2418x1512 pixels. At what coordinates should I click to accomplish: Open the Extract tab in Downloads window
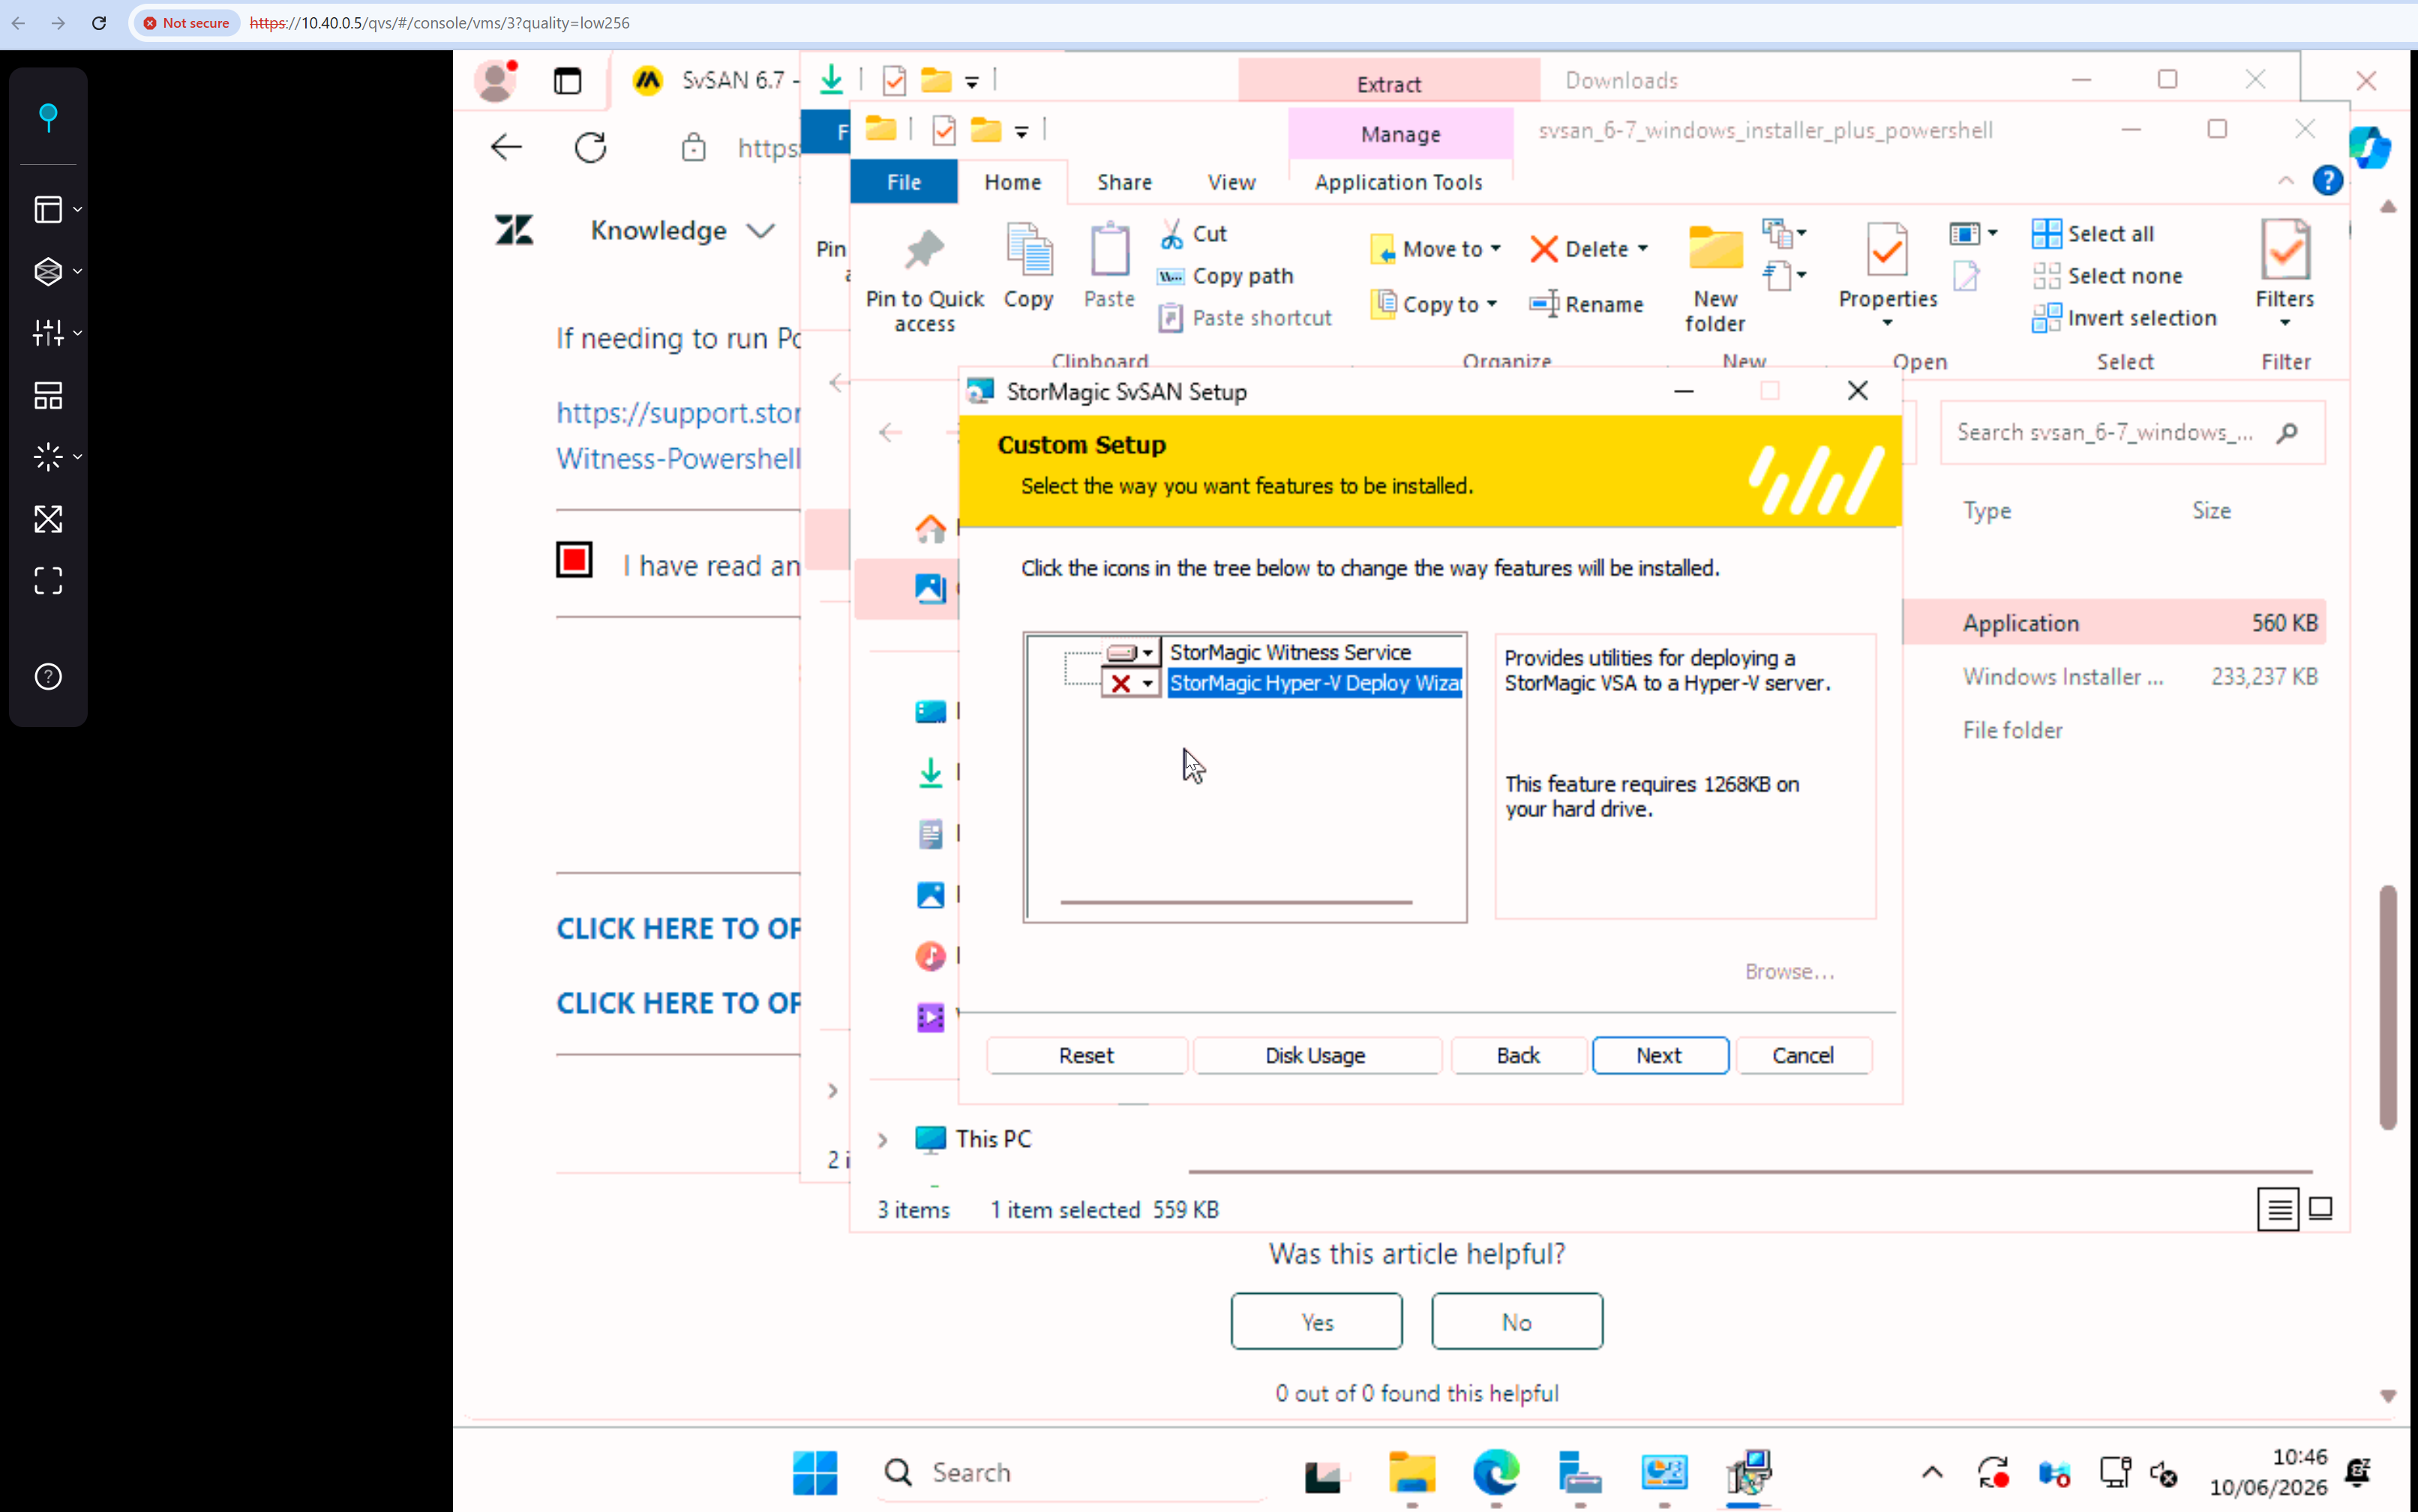point(1388,83)
